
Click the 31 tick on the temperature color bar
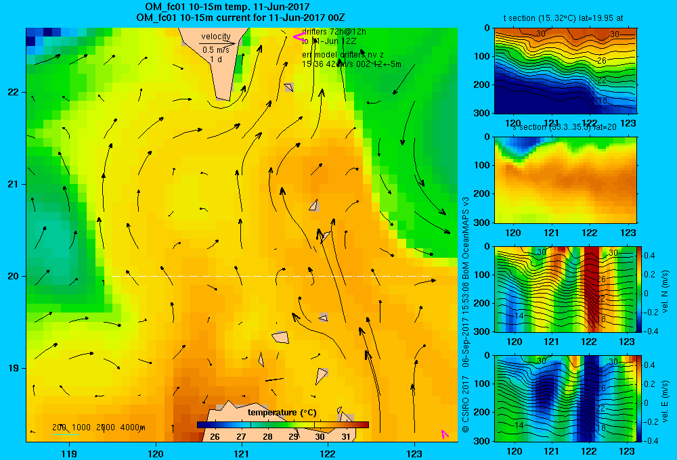[346, 436]
